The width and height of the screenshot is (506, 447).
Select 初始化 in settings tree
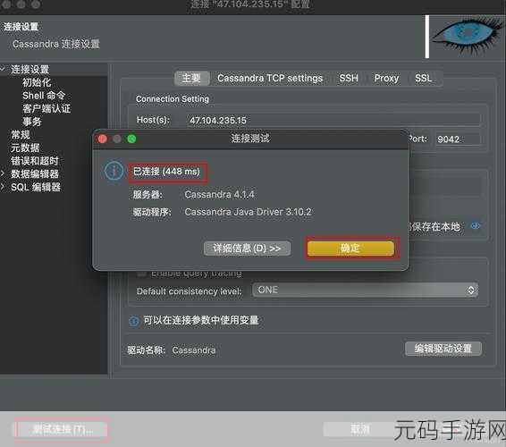pos(37,82)
